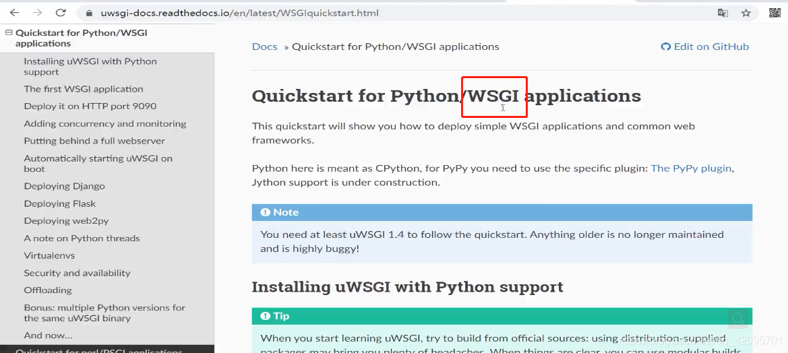Open Quickstart for Python/WSGI applications in sidebar
This screenshot has height=353, width=788.
(x=82, y=38)
